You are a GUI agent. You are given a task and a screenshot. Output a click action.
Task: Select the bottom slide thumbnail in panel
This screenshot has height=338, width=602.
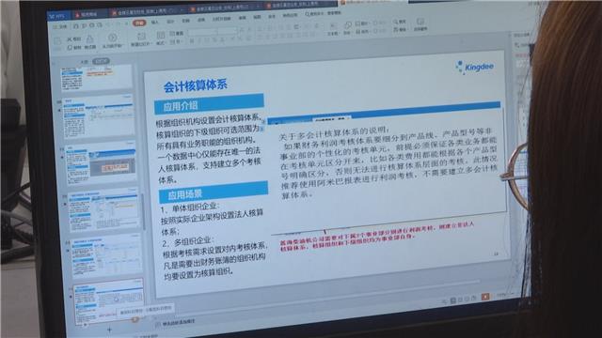(x=108, y=302)
